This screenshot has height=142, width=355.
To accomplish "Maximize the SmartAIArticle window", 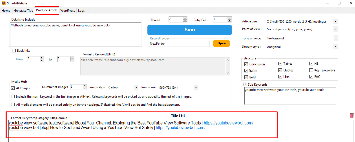I will [x=339, y=3].
